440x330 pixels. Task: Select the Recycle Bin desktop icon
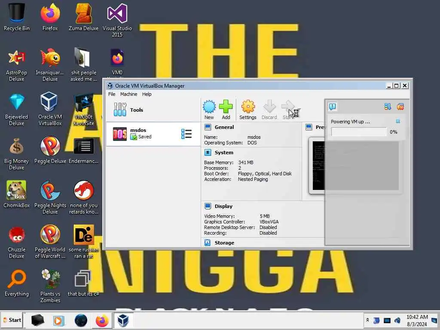click(x=17, y=17)
